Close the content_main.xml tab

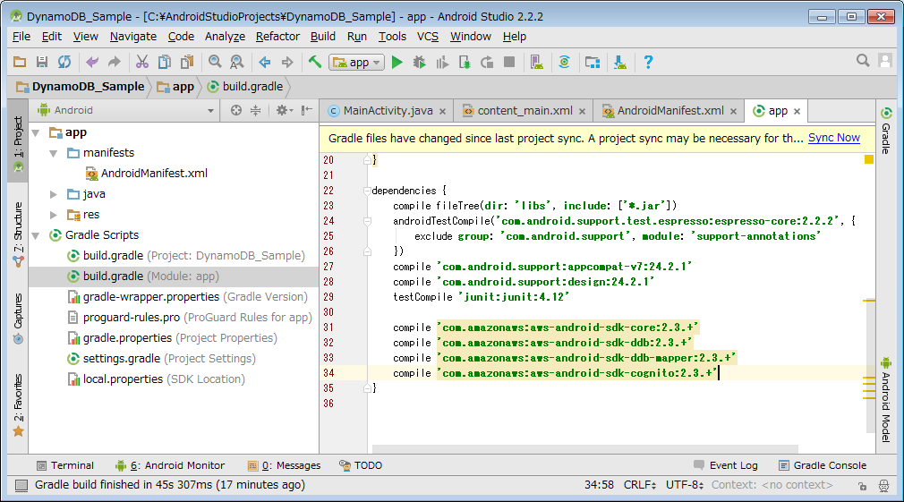(583, 111)
